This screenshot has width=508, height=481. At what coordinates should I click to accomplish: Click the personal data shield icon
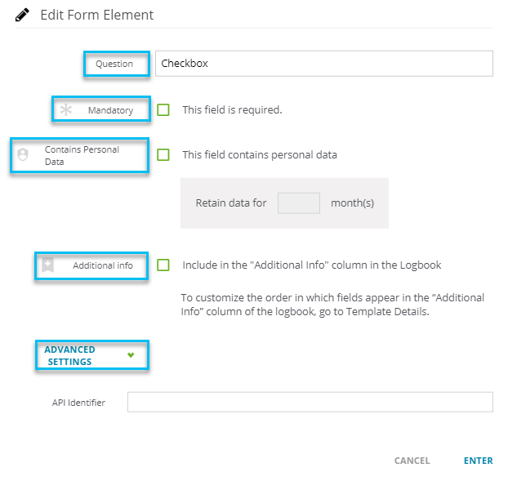coord(23,154)
